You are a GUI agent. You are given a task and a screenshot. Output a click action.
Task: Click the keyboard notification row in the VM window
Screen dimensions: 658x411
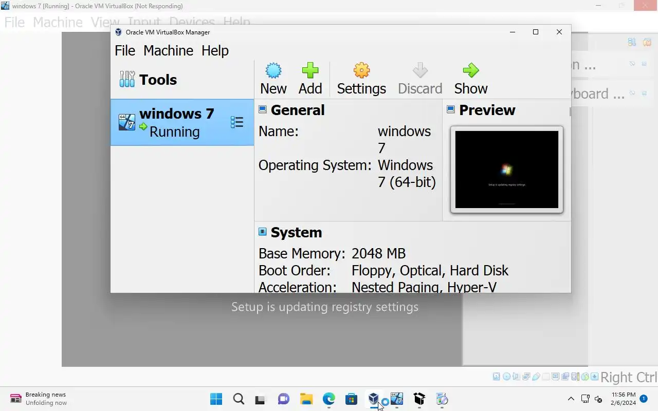point(612,94)
